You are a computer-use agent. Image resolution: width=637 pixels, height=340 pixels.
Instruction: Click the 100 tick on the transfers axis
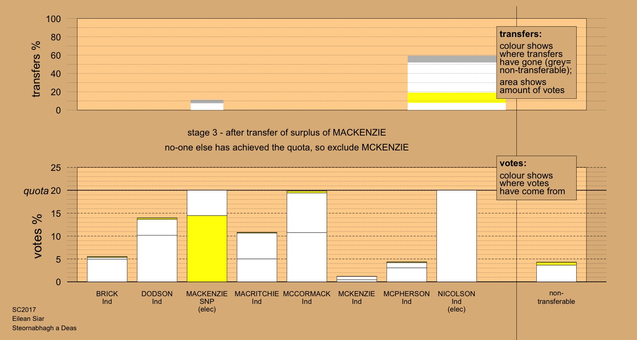pyautogui.click(x=54, y=19)
